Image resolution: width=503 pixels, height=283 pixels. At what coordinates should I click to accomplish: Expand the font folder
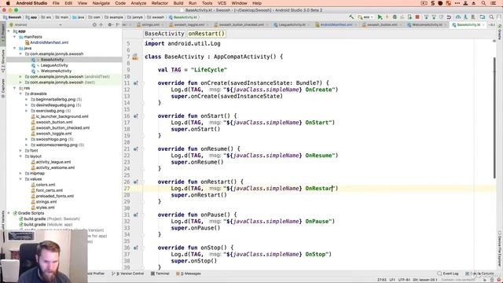20,150
